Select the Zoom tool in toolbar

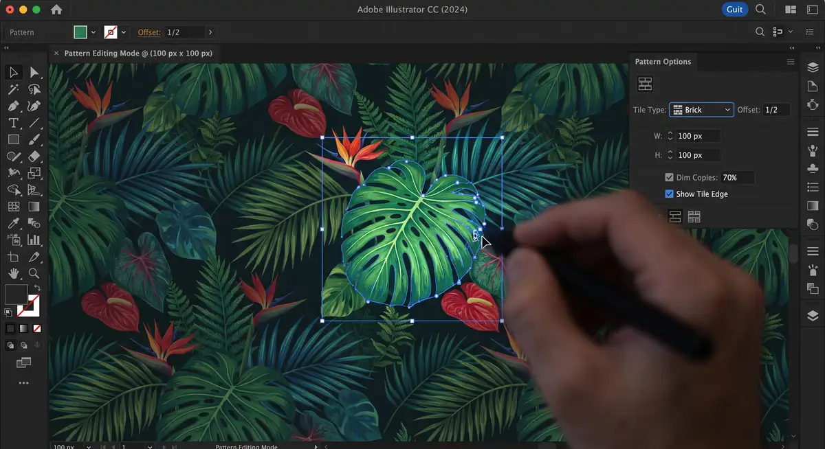click(34, 273)
